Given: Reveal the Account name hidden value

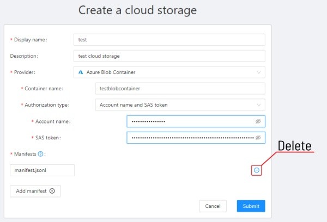Looking at the screenshot, I should pos(258,121).
